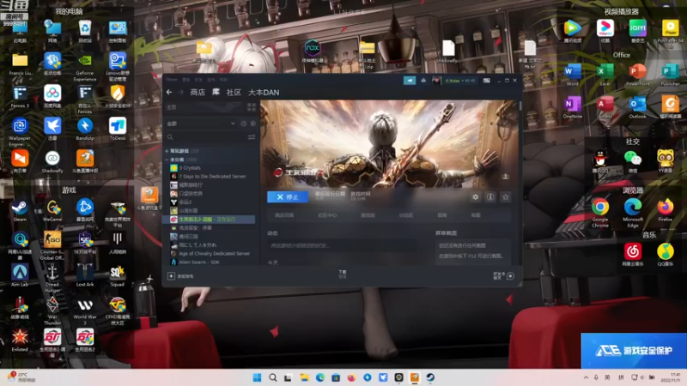Open the Wallpaper Engine shortcut
The image size is (687, 386).
click(20, 132)
